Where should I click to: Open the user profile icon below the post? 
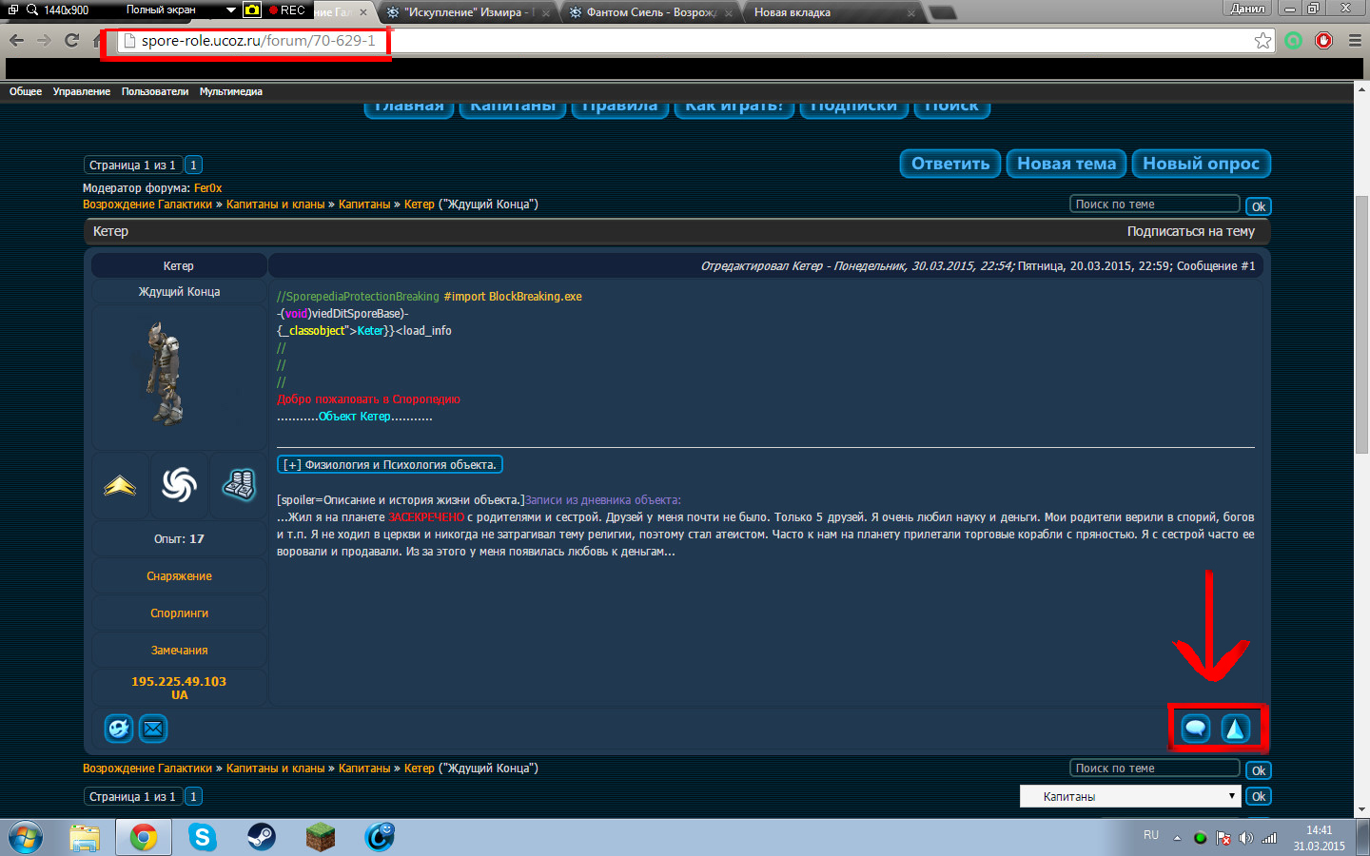(119, 729)
